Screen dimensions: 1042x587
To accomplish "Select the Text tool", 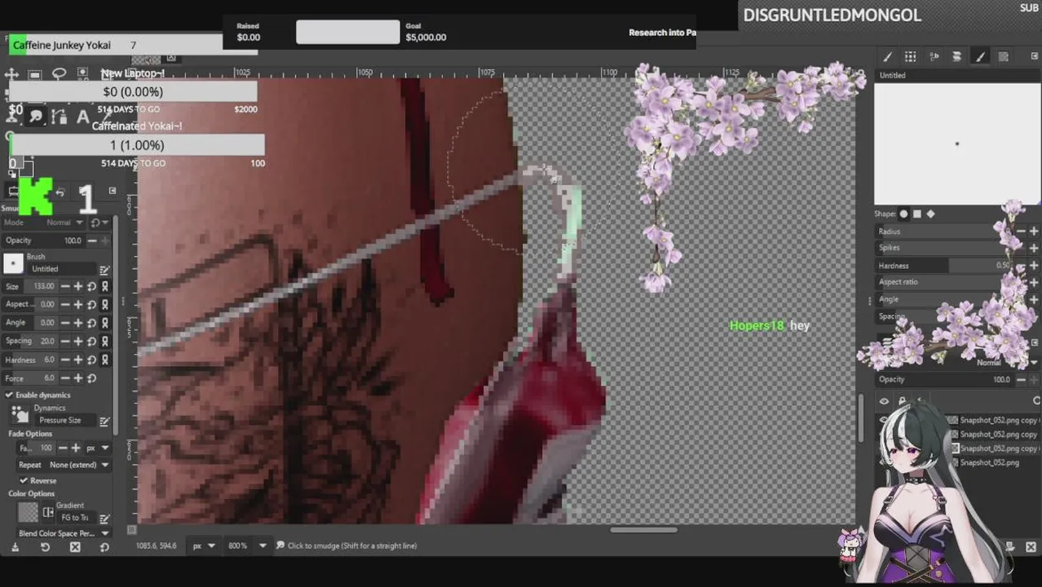I will click(x=82, y=117).
